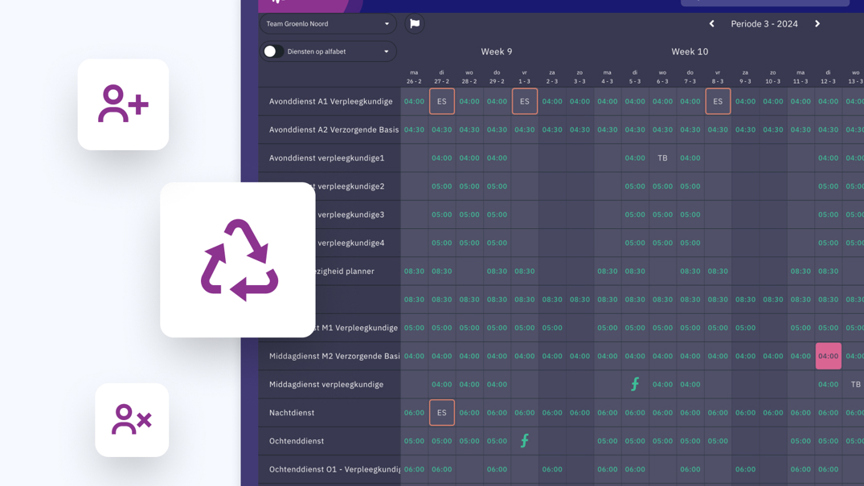Screen dimensions: 864x486
Task: Click the ES cell in Nachtdienst row
Action: 441,412
